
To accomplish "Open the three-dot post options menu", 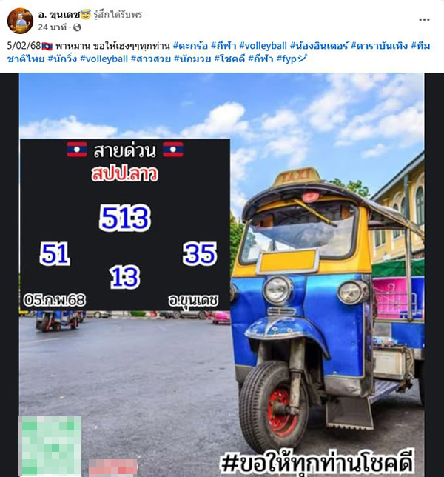I will tap(424, 19).
